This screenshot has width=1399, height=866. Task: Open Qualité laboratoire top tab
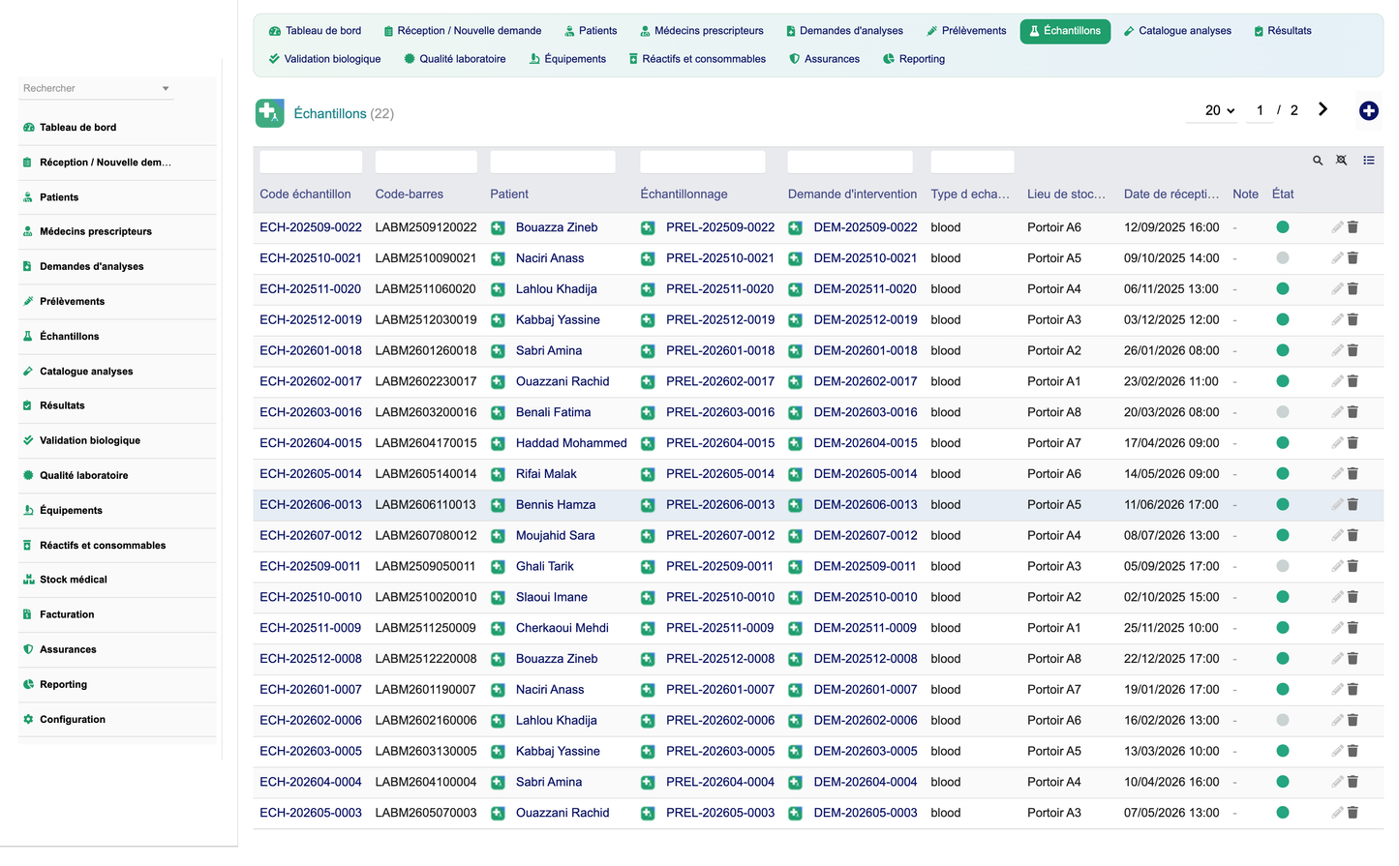click(x=454, y=59)
